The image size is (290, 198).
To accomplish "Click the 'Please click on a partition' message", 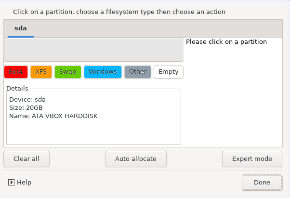I will pos(226,42).
